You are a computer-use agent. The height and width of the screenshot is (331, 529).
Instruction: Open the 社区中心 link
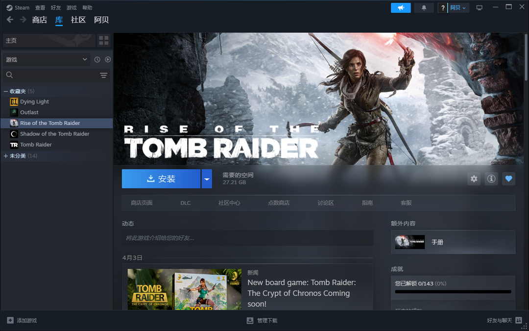[229, 203]
